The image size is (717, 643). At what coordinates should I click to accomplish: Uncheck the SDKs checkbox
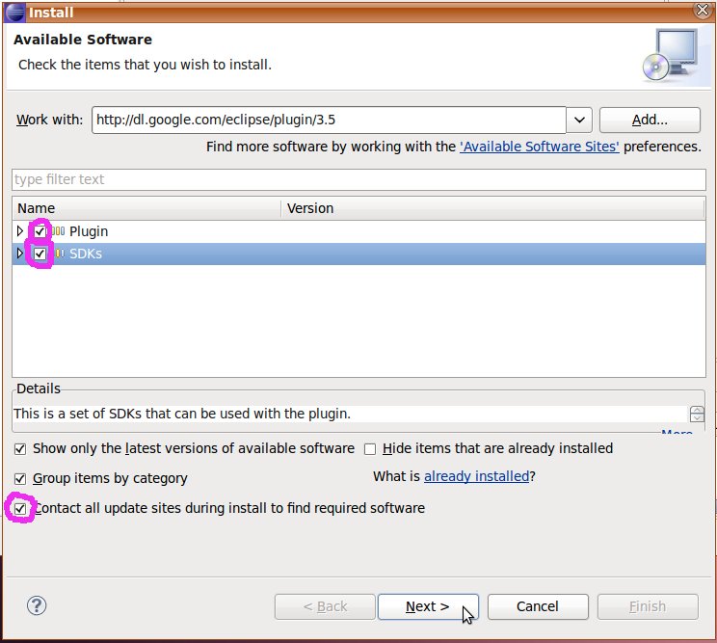pos(40,254)
